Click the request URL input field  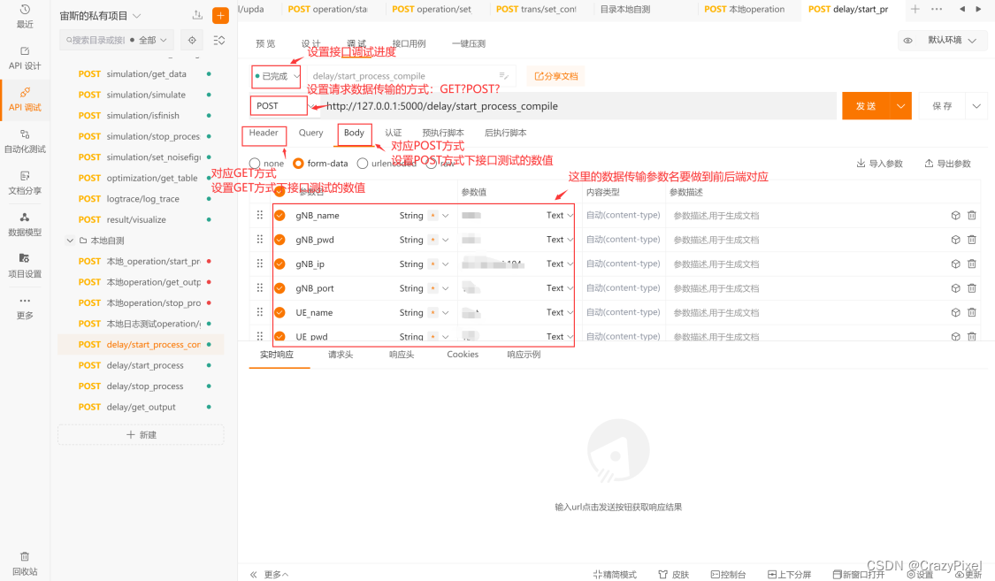pos(578,106)
